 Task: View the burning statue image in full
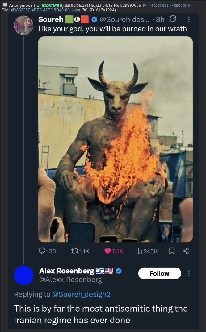(x=116, y=139)
